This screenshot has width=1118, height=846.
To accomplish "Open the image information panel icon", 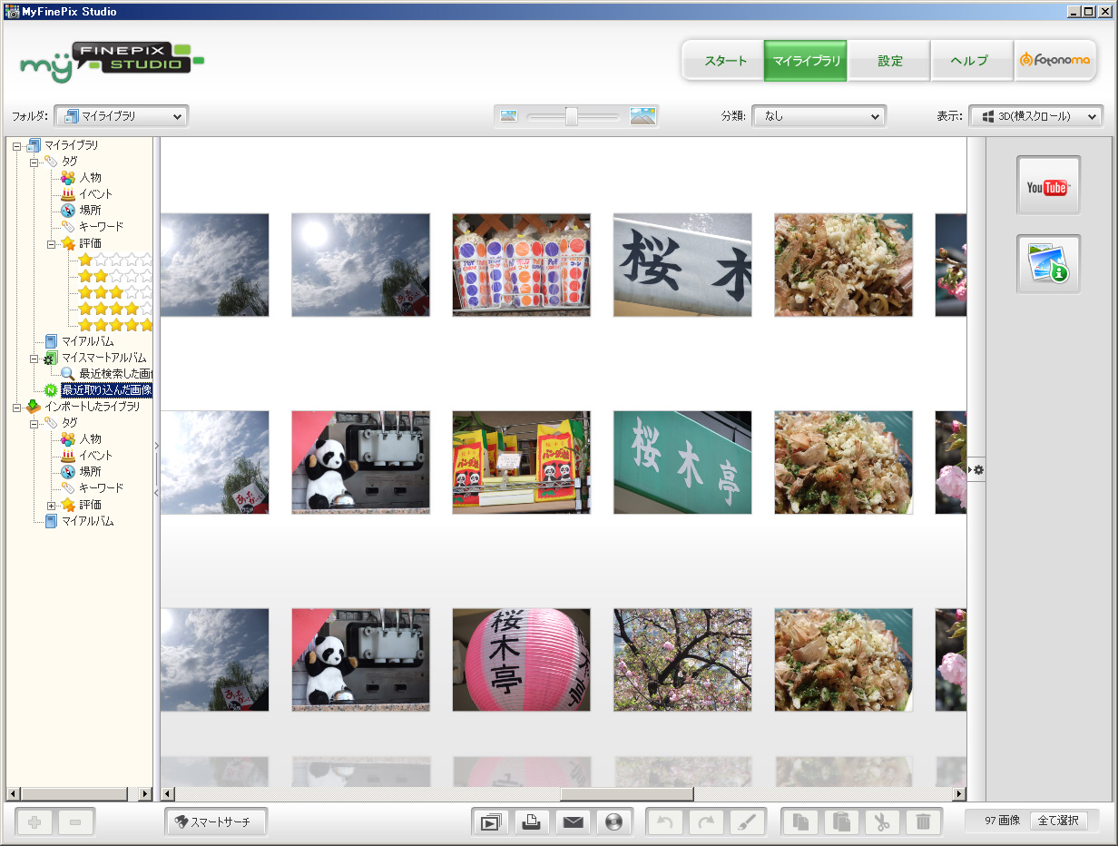I will click(x=1048, y=264).
